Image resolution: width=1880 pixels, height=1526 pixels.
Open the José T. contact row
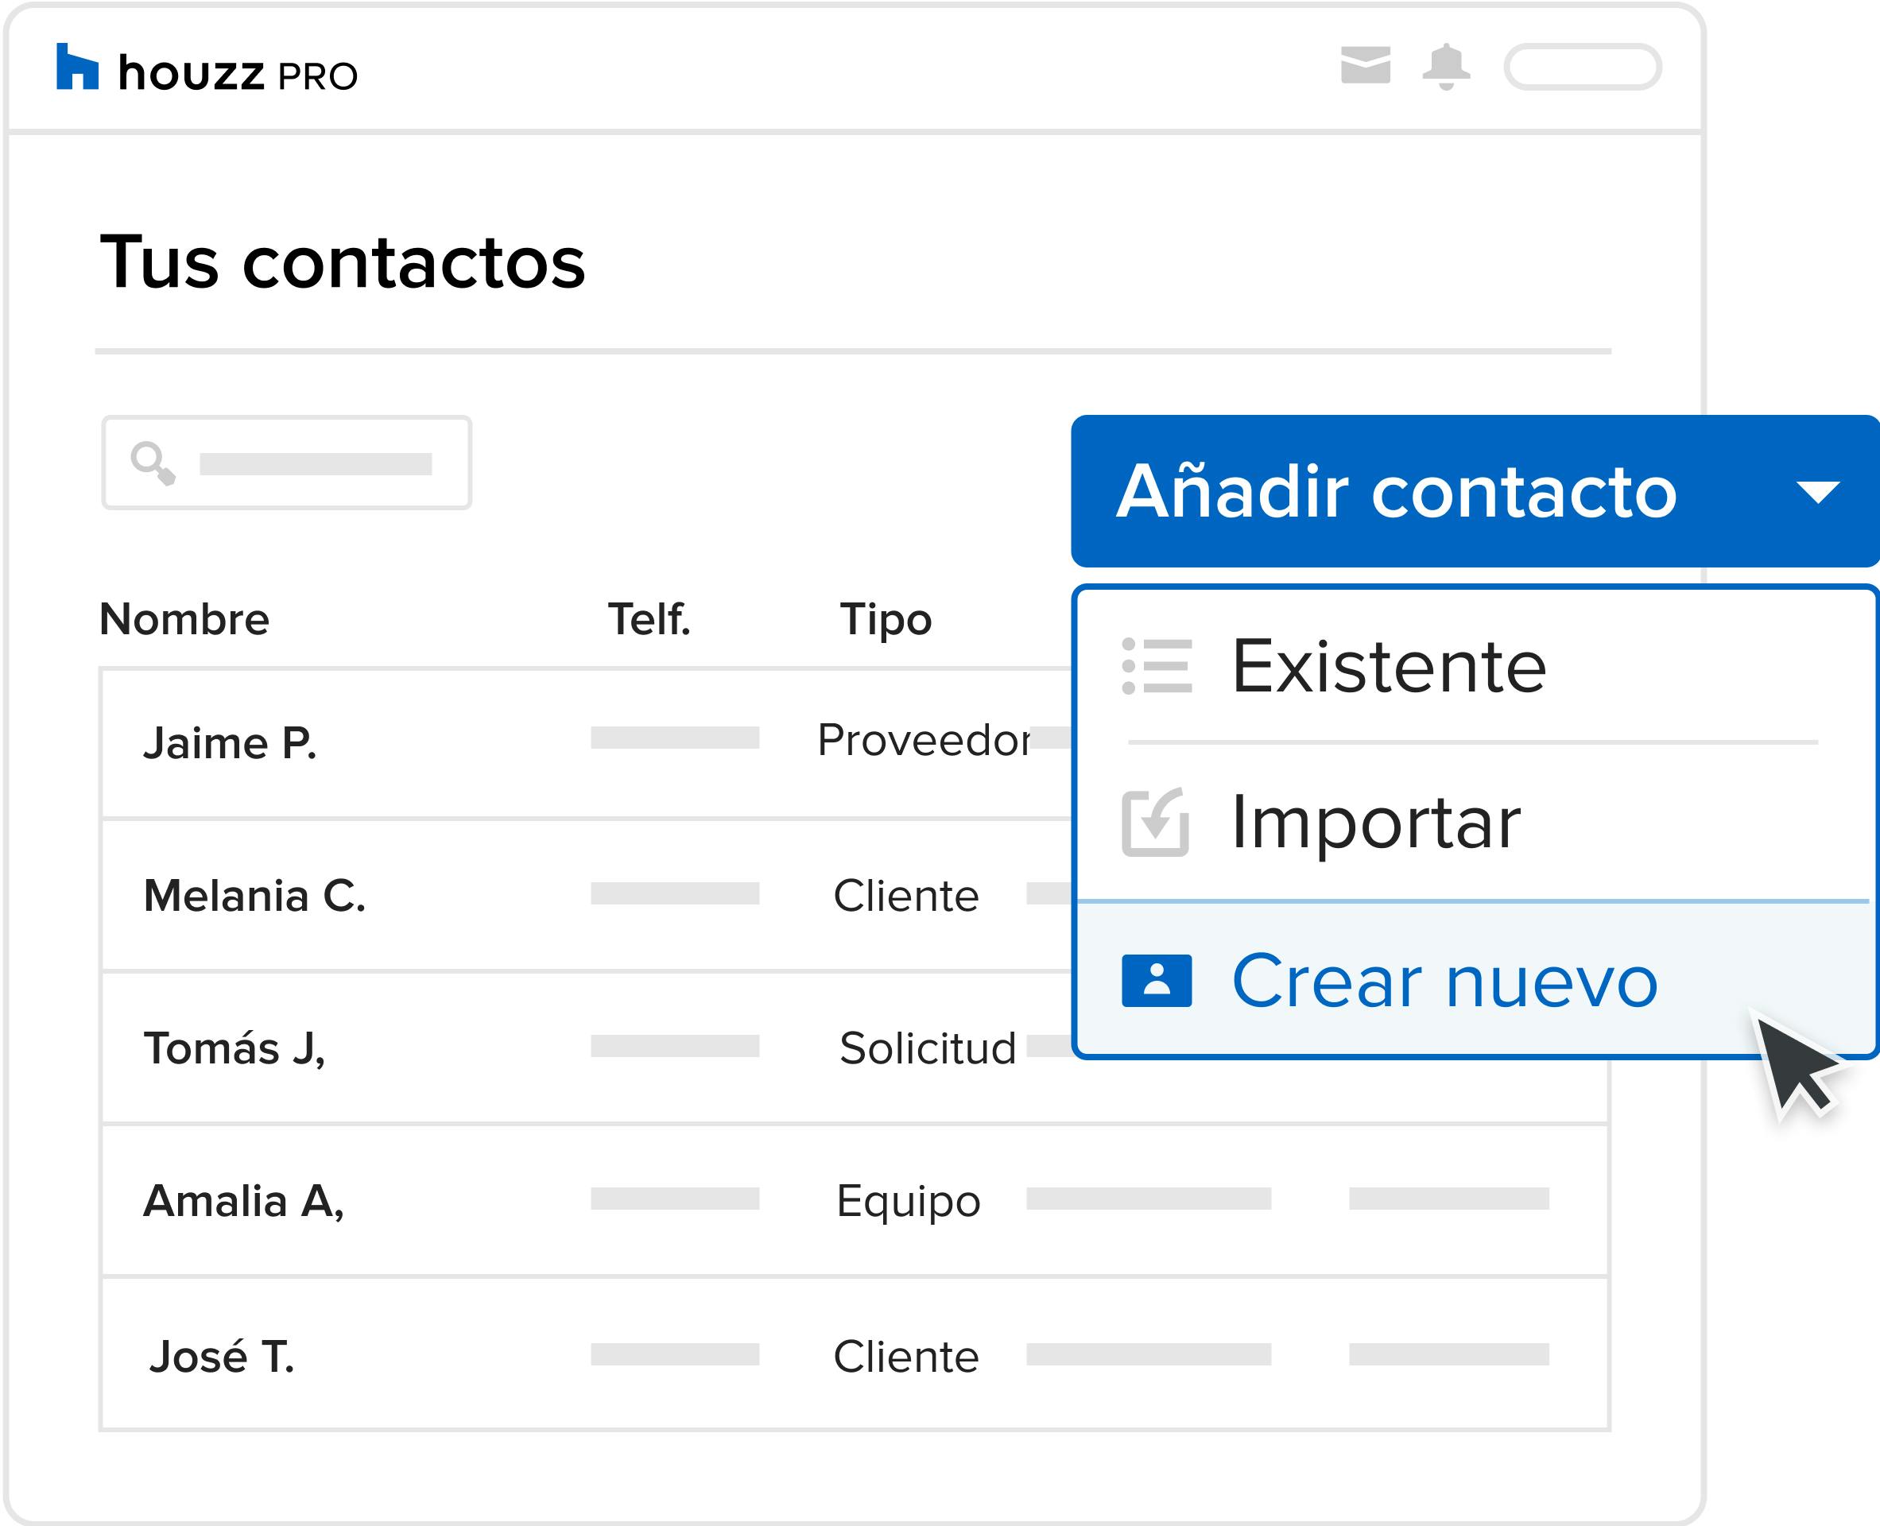tap(855, 1354)
